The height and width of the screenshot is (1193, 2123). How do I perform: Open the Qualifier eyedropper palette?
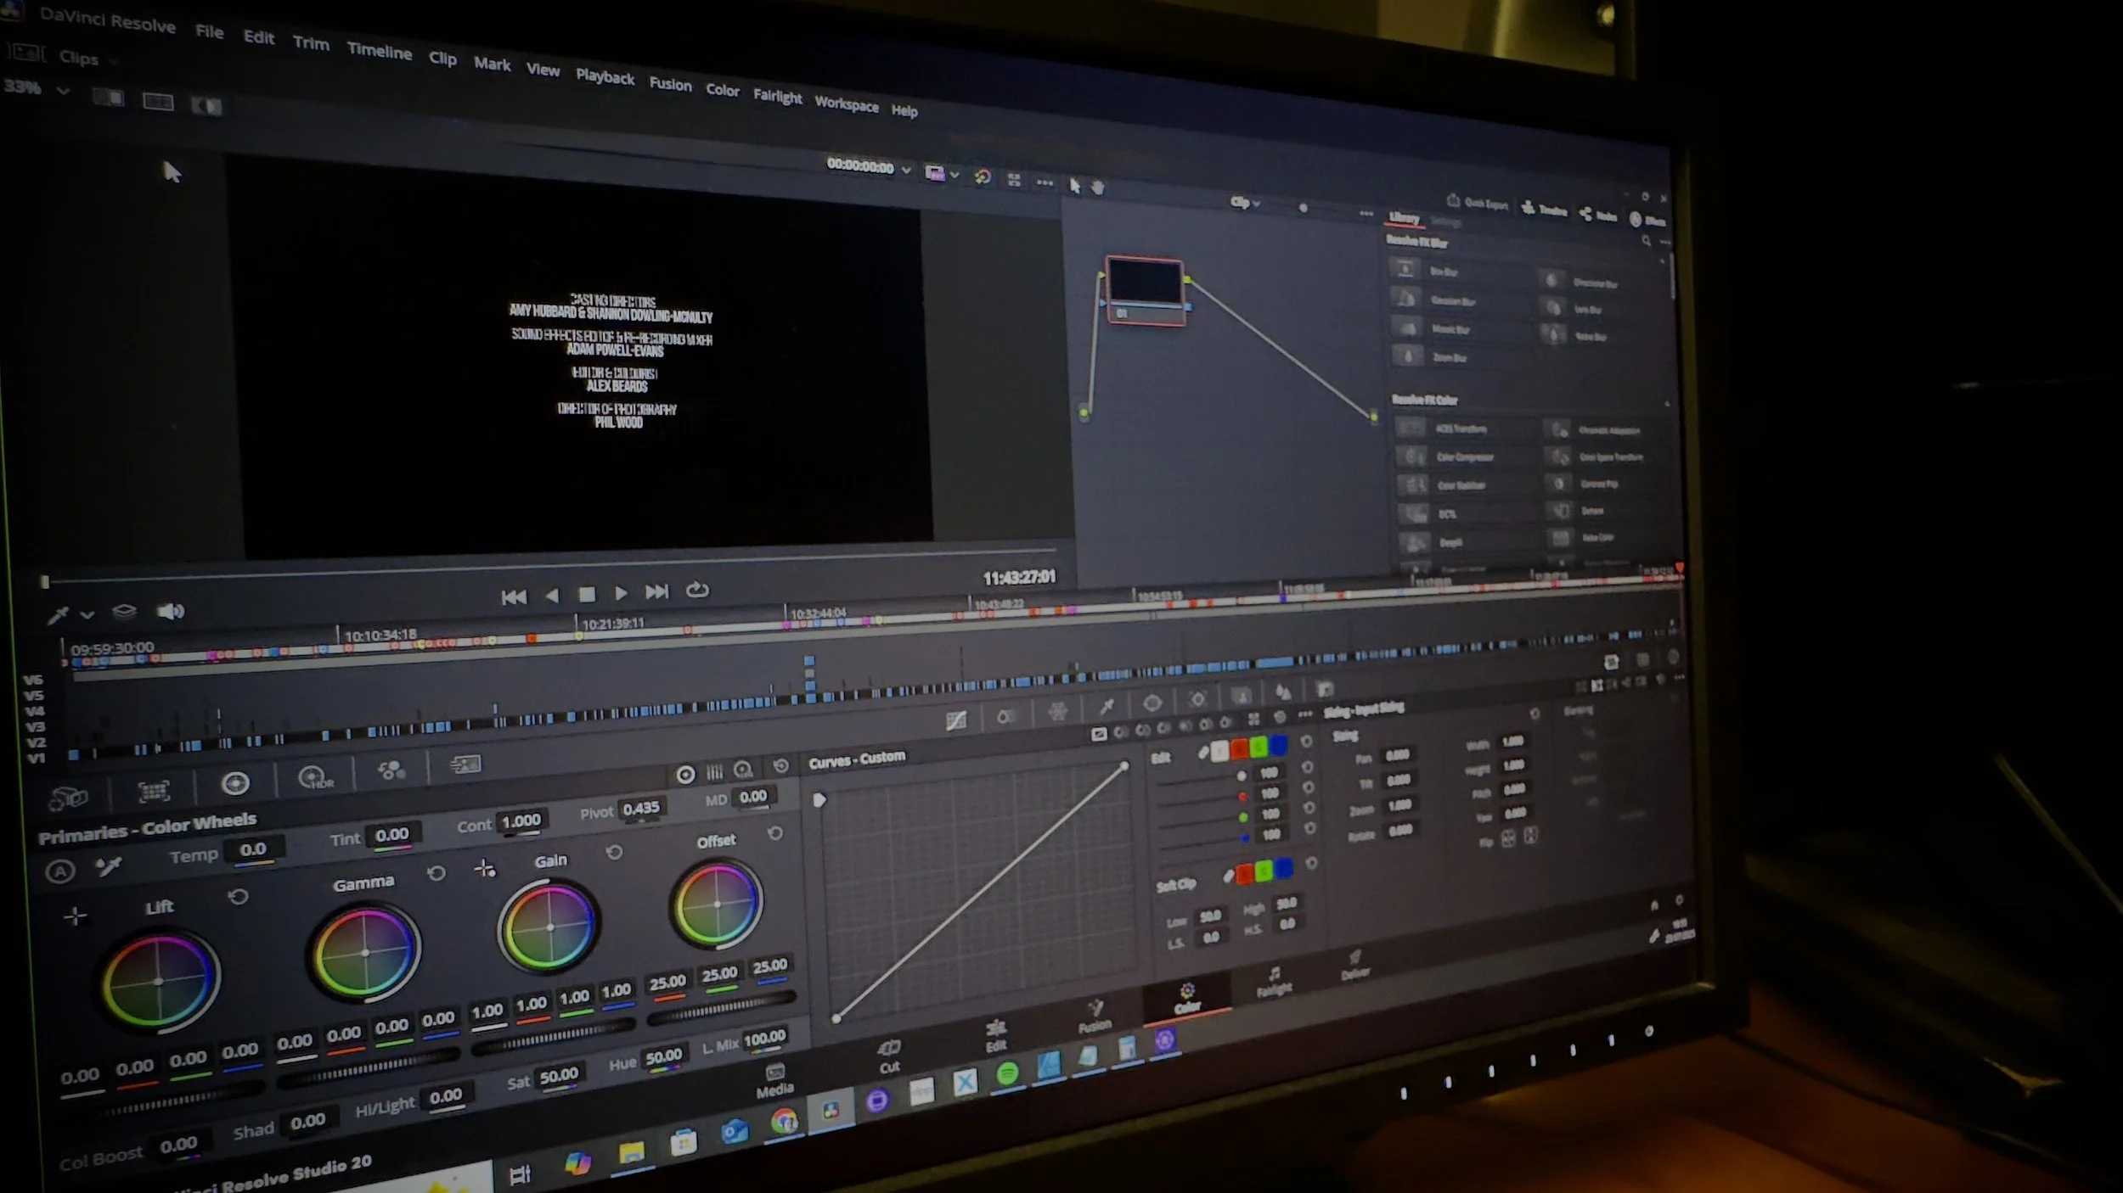pos(1106,706)
